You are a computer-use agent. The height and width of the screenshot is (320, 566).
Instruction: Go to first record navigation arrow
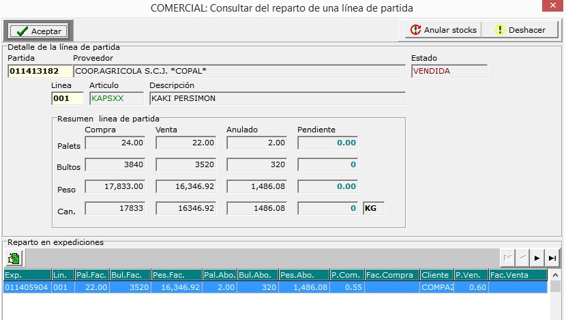coord(508,258)
